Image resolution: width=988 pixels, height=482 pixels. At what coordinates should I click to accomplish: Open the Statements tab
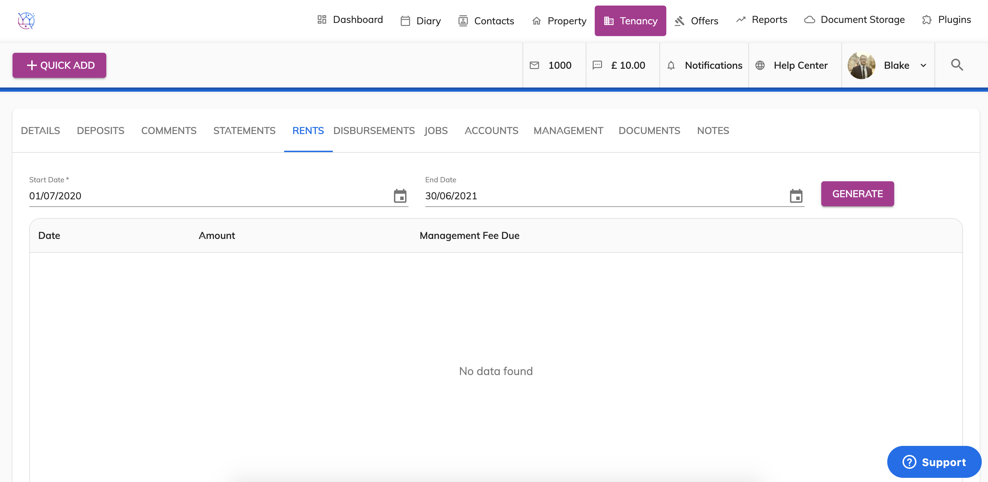point(244,131)
